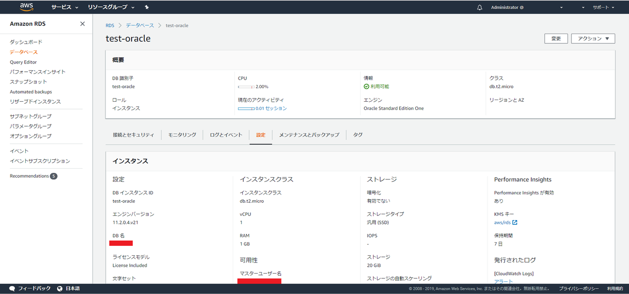Image resolution: width=629 pixels, height=294 pixels.
Task: Open サブネットグループ in sidebar
Action: pos(30,116)
